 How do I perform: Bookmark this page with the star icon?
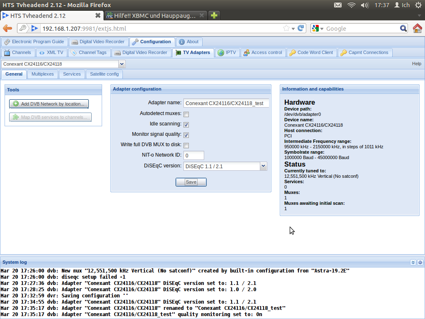[x=286, y=28]
